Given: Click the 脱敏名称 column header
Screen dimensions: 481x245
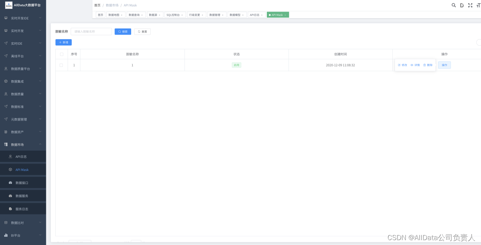Looking at the screenshot, I should [132, 54].
